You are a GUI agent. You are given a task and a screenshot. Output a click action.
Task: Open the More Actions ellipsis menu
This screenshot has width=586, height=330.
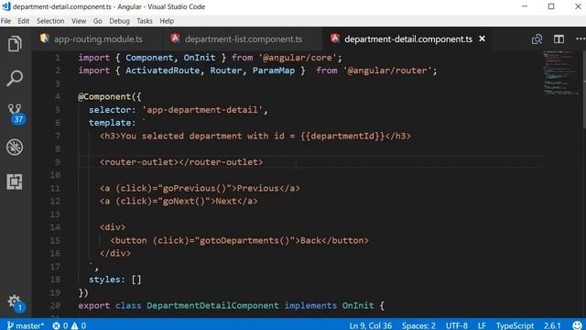pos(581,38)
